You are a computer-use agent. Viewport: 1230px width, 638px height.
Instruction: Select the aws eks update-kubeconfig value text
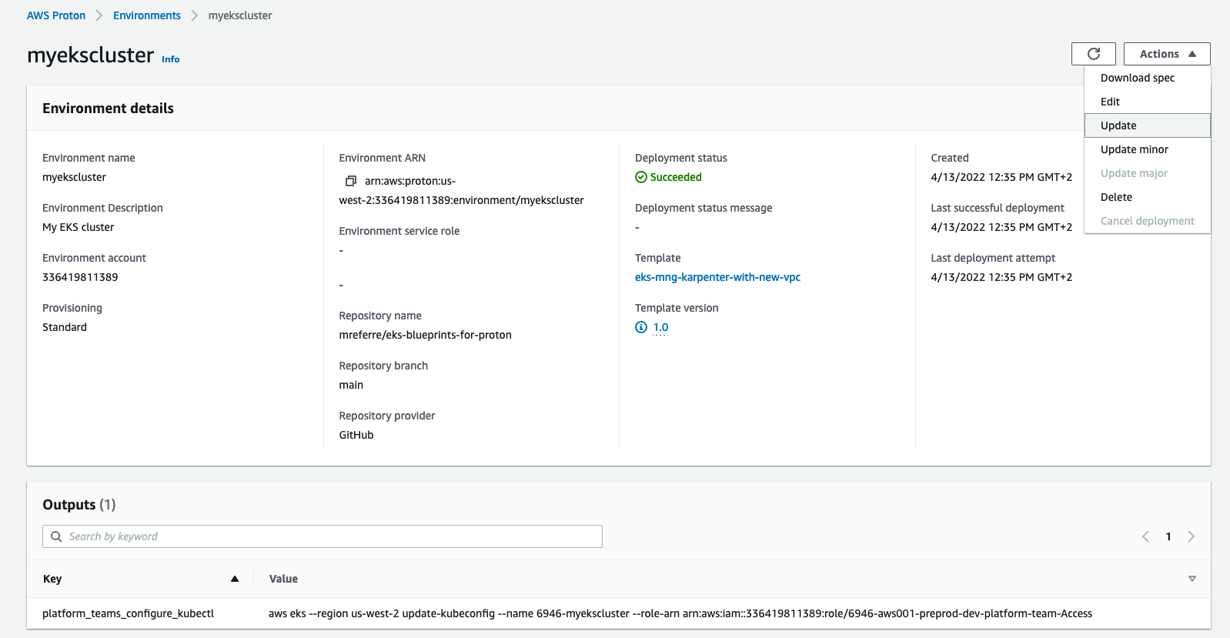point(680,613)
